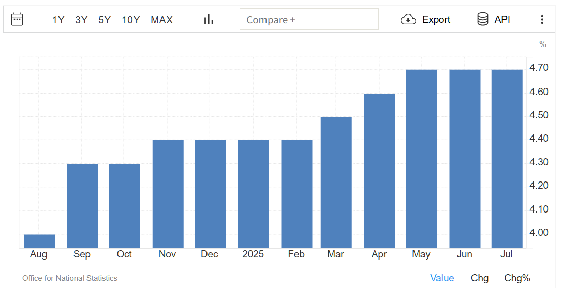Select the Jun bar in the chart
The height and width of the screenshot is (288, 562).
465,159
